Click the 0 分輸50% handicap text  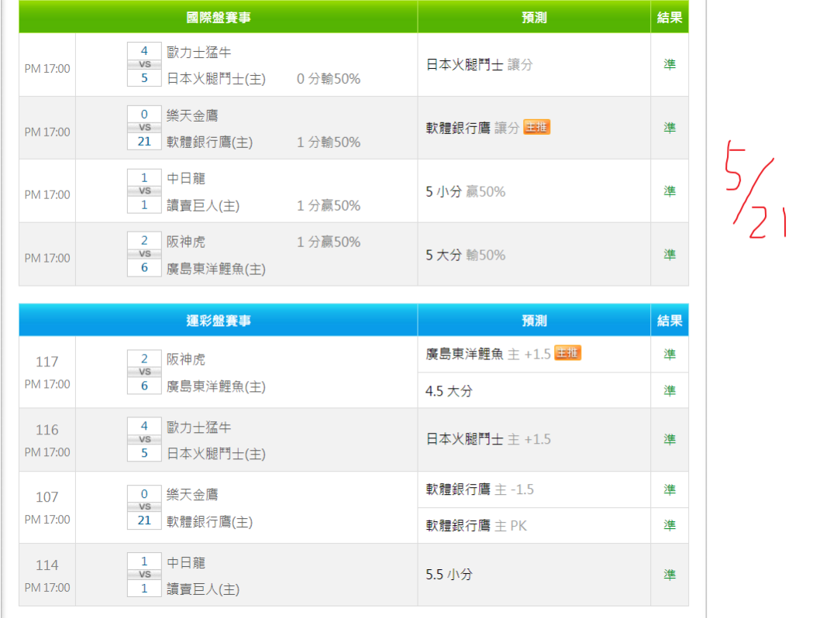click(329, 79)
